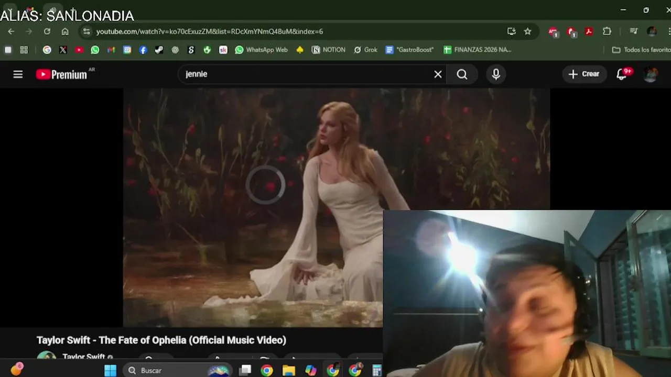Clear the jennie search query
The width and height of the screenshot is (671, 377).
click(x=438, y=74)
